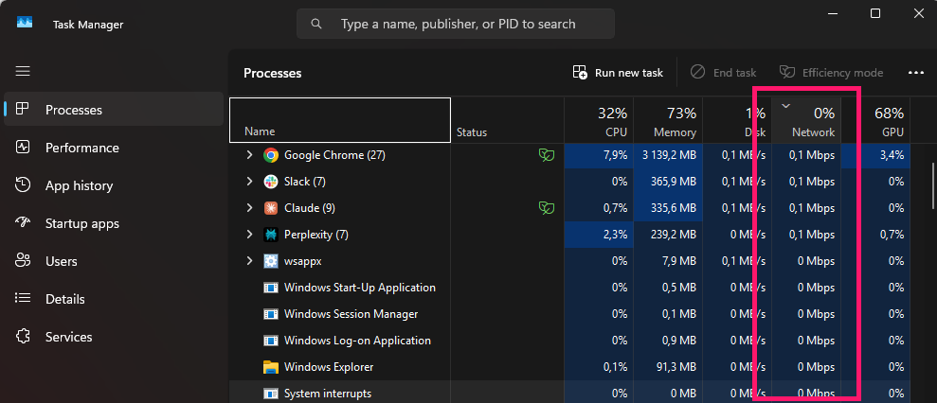Screen dimensions: 937x403
Task: Go to the Details page
Action: 114,299
